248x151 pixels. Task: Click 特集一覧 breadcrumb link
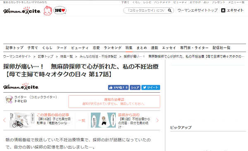tap(67, 57)
